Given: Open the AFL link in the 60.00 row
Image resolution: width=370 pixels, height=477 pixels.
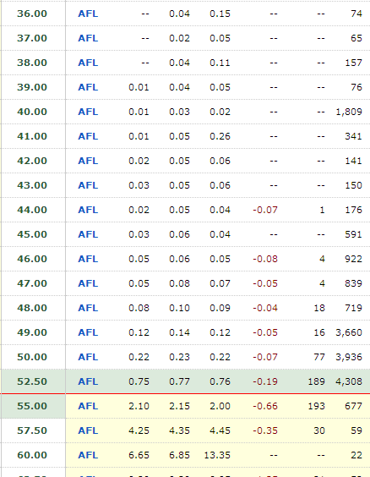Looking at the screenshot, I should pyautogui.click(x=88, y=455).
